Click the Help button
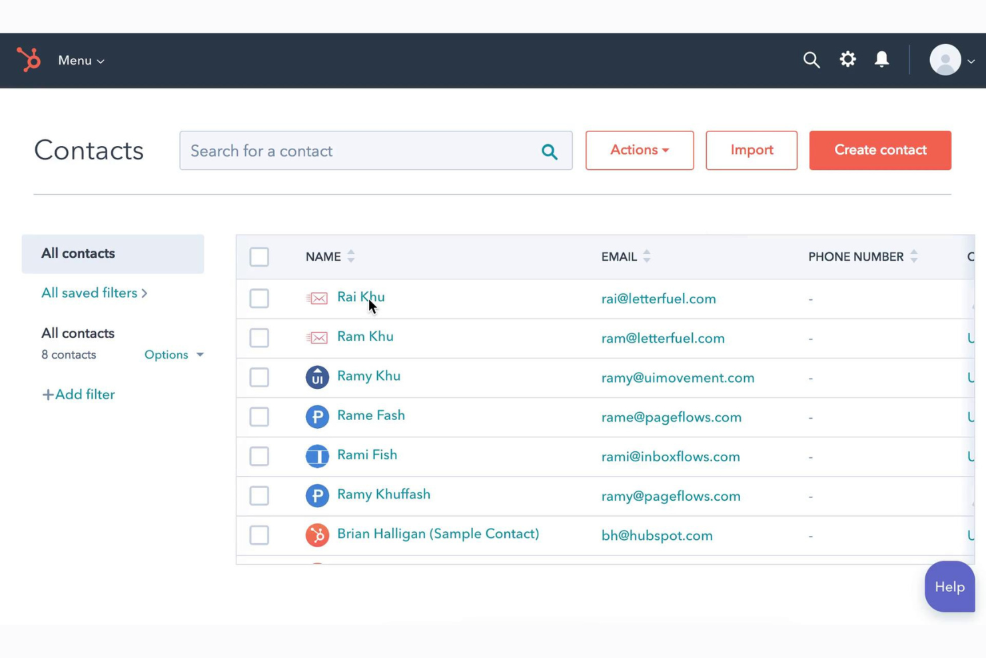986x658 pixels. 949,587
